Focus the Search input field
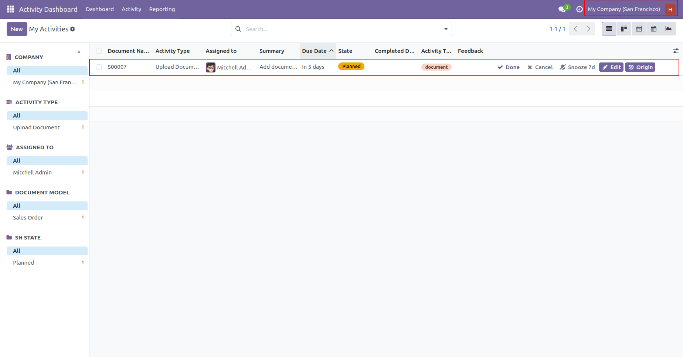Screen dimensions: 683x357 click(342, 29)
